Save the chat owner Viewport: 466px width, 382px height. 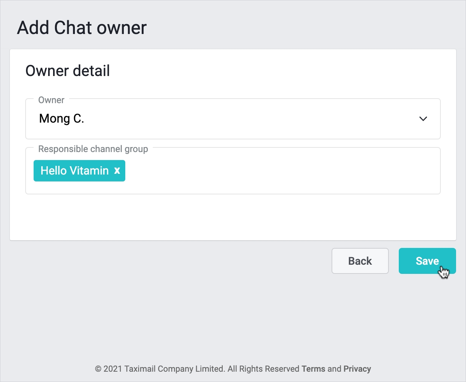(x=427, y=261)
